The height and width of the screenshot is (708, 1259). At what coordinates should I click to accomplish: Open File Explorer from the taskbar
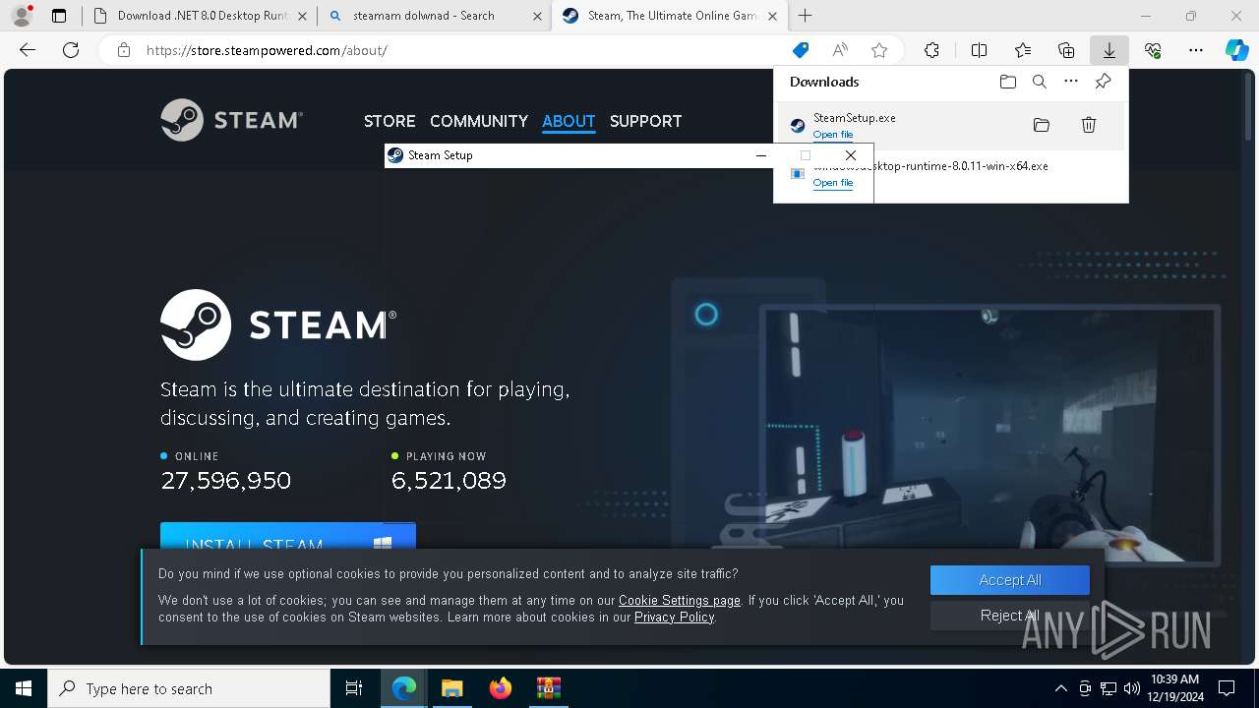pyautogui.click(x=451, y=688)
